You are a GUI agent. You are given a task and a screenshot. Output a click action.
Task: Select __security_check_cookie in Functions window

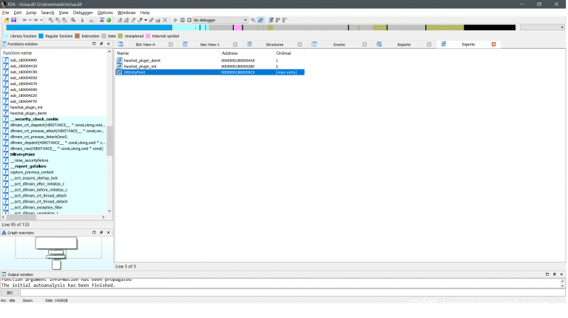coord(34,119)
